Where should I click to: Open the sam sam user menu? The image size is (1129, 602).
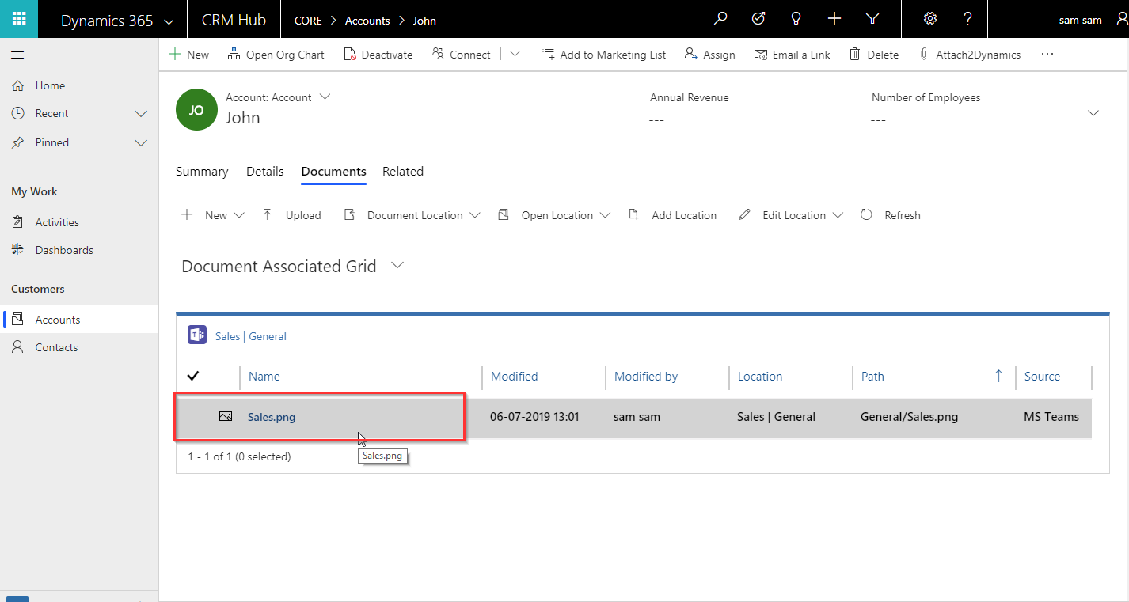[x=1080, y=21]
